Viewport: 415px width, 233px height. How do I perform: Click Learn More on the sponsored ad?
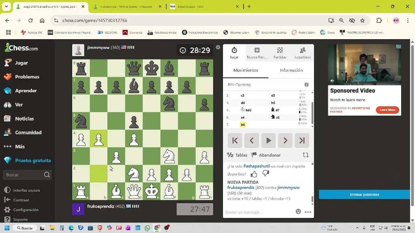click(x=387, y=110)
